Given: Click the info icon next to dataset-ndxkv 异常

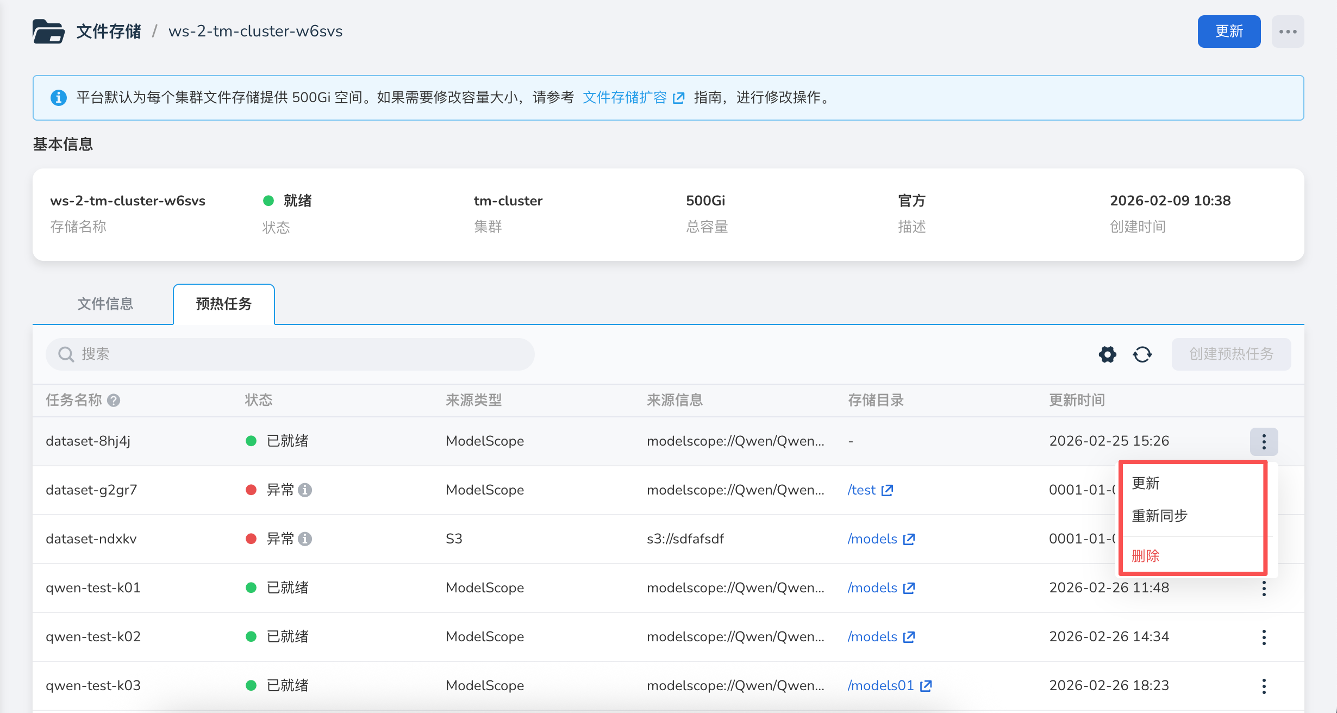Looking at the screenshot, I should [x=305, y=539].
